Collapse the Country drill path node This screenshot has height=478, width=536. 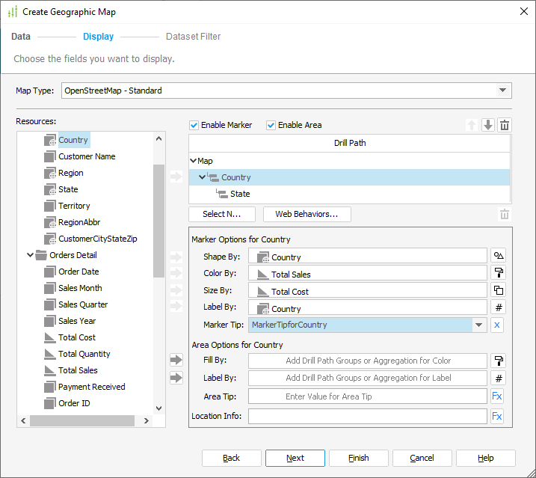click(202, 177)
